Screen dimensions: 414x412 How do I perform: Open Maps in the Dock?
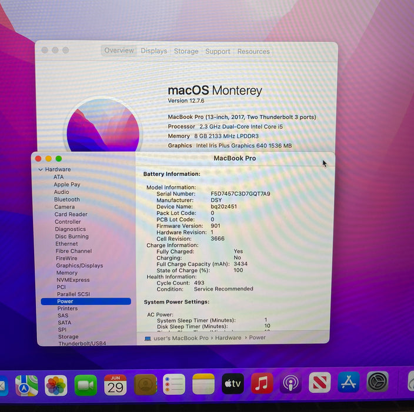[x=26, y=386]
